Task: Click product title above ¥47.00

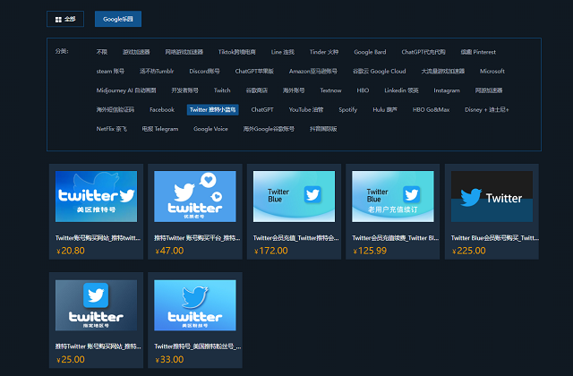Action: coord(197,238)
